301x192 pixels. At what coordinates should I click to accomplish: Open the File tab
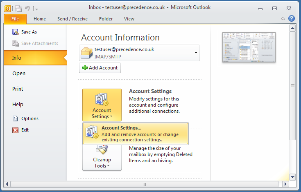[x=15, y=19]
